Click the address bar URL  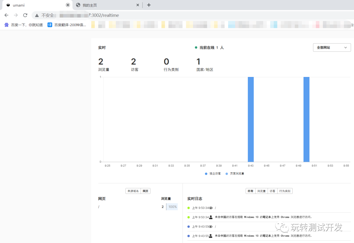tap(108, 15)
